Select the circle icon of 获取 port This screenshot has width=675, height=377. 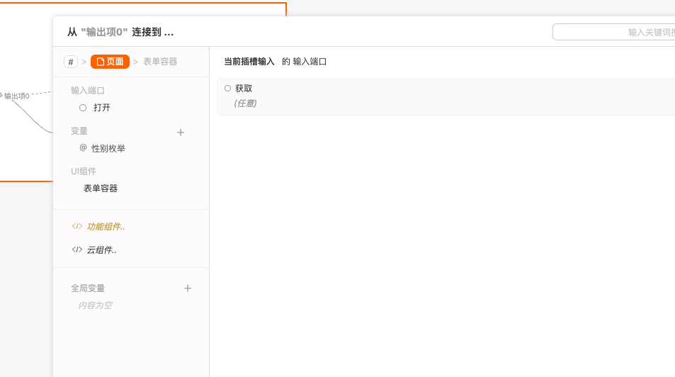[x=227, y=89]
